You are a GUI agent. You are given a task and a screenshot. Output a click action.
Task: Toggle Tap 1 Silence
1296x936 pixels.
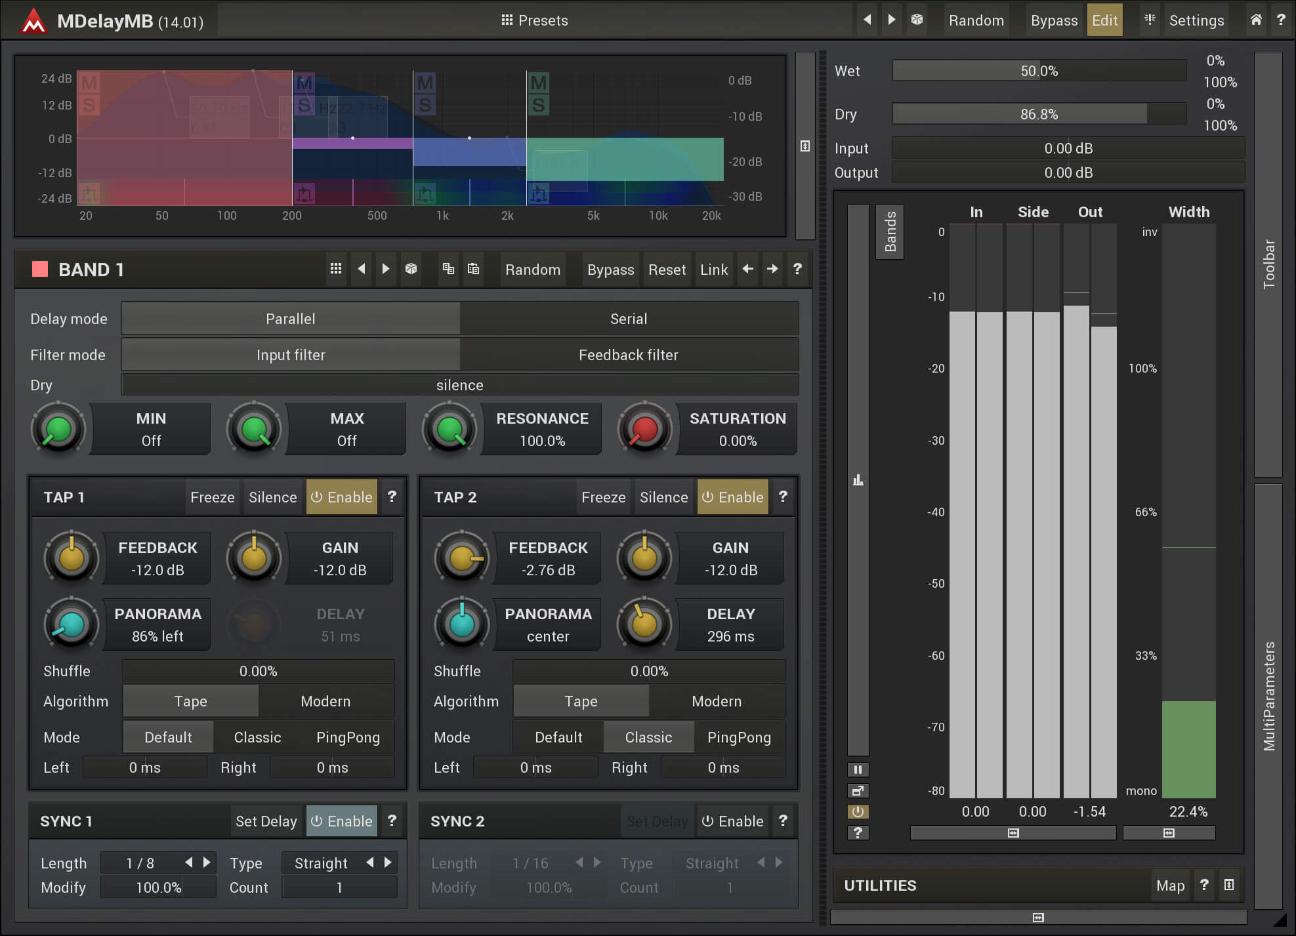(x=272, y=497)
